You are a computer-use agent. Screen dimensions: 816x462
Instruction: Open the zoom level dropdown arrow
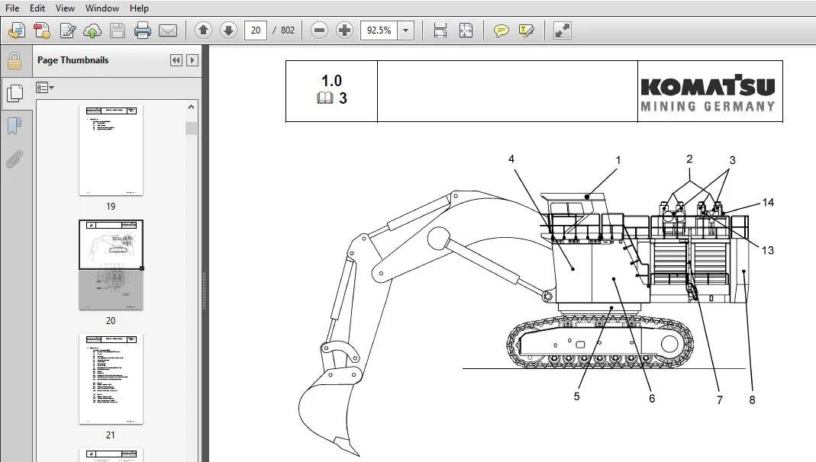click(x=406, y=30)
